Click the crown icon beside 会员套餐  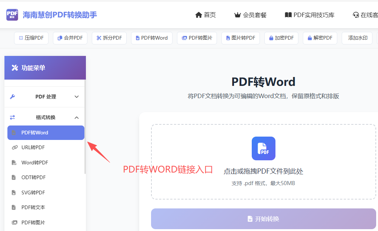pyautogui.click(x=237, y=15)
